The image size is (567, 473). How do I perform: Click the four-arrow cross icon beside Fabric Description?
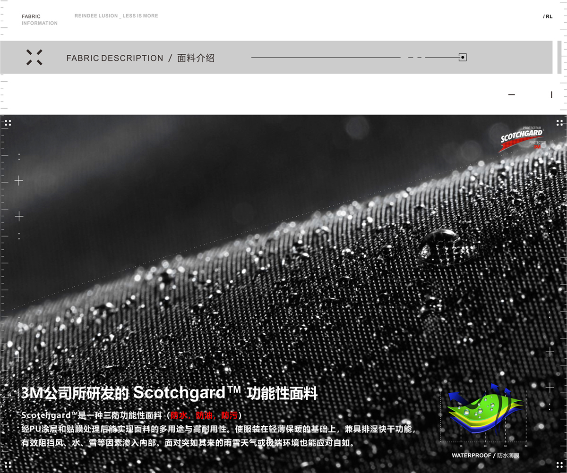pos(34,58)
